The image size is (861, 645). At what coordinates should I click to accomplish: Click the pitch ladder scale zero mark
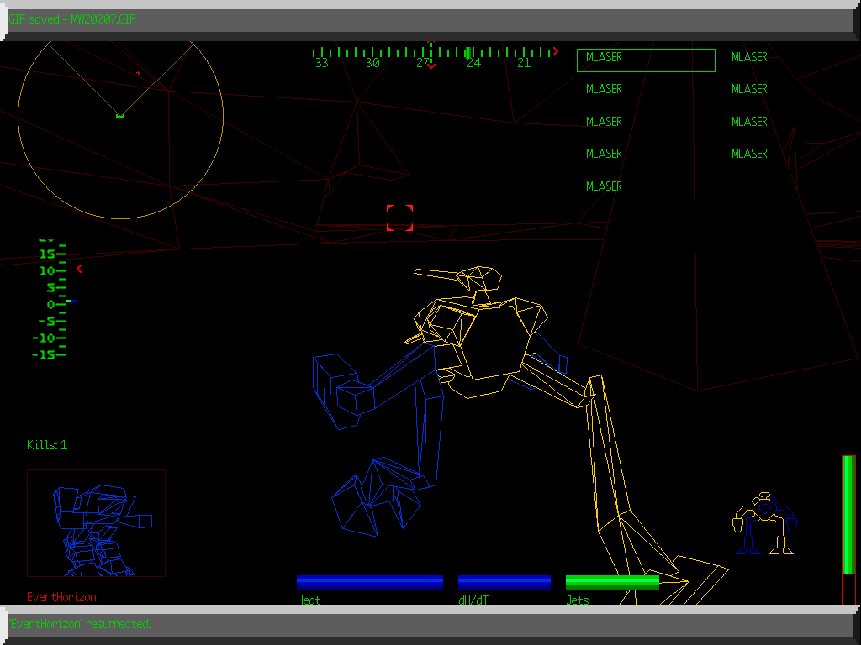(x=52, y=305)
